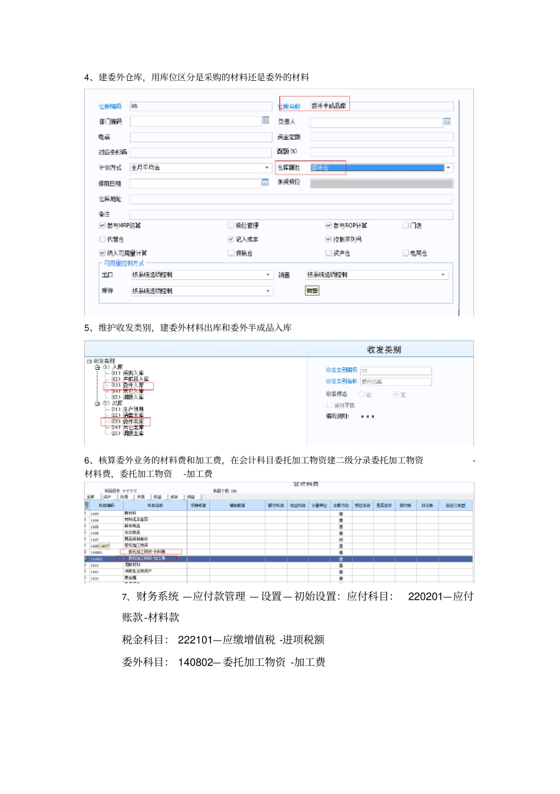Click the 余额方向 column header
Viewport: 560px width, 794px height.
[340, 505]
